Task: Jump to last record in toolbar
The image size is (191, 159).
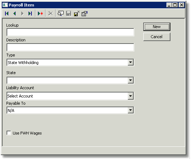Action: [30, 13]
